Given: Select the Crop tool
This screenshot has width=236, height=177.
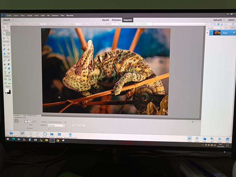Looking at the screenshot, I should (5, 79).
